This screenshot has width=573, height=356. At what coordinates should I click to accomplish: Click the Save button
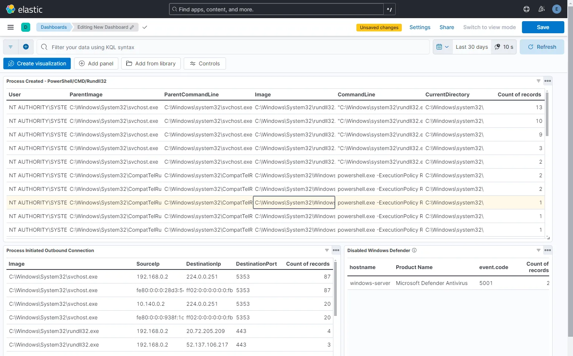(543, 27)
